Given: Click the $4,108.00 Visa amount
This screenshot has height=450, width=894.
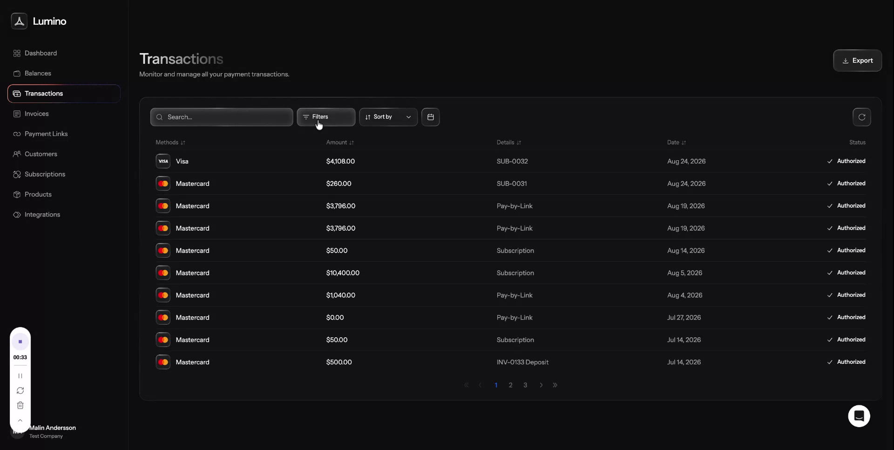Looking at the screenshot, I should point(340,161).
